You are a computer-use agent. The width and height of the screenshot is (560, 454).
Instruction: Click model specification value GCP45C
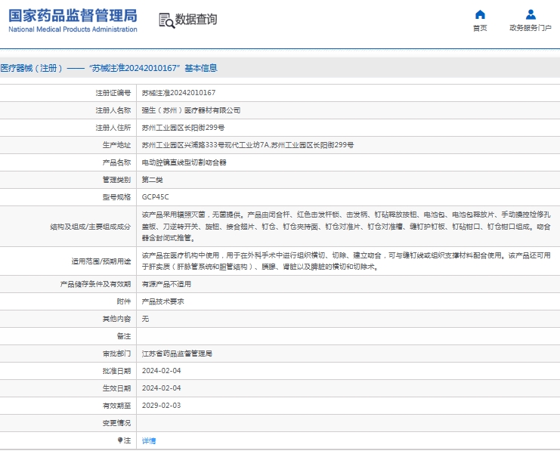tap(156, 197)
